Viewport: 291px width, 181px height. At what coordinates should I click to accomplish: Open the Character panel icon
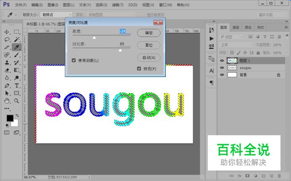coord(212,71)
